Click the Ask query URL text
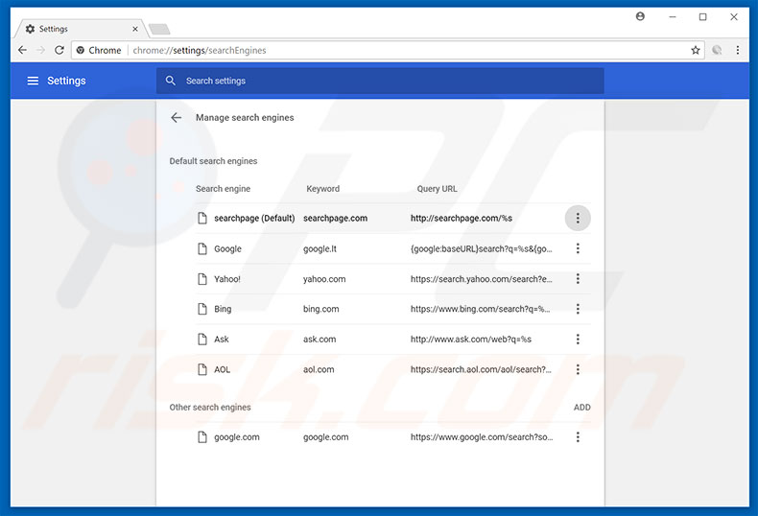This screenshot has height=516, width=758. click(471, 340)
